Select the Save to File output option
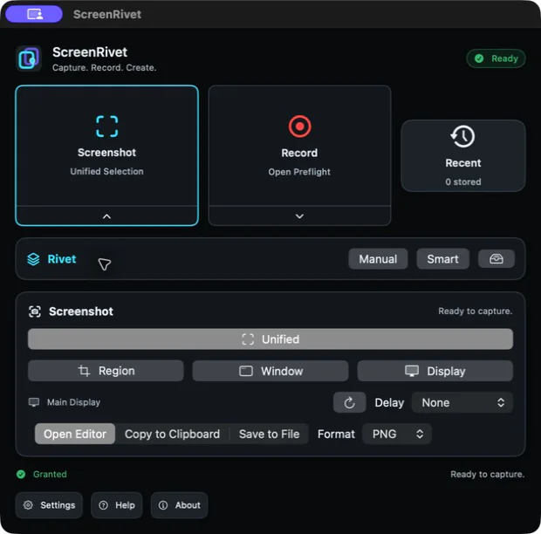This screenshot has width=541, height=534. (269, 434)
